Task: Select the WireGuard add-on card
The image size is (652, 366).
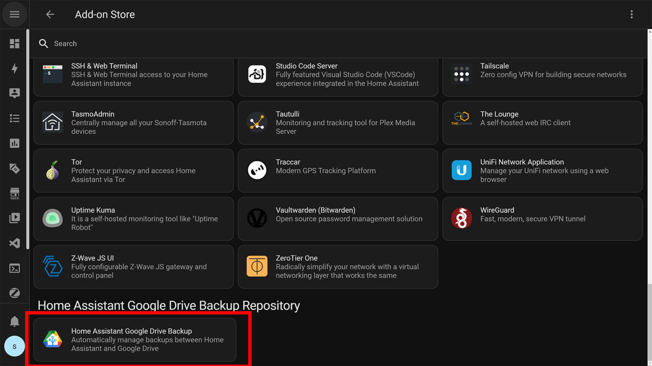Action: 542,219
